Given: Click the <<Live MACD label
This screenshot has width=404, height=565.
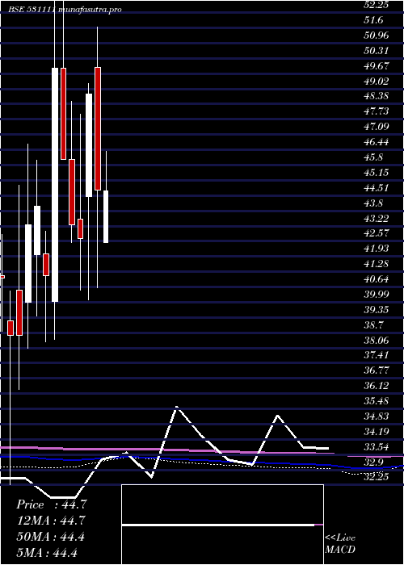Looking at the screenshot, I should coord(340,544).
